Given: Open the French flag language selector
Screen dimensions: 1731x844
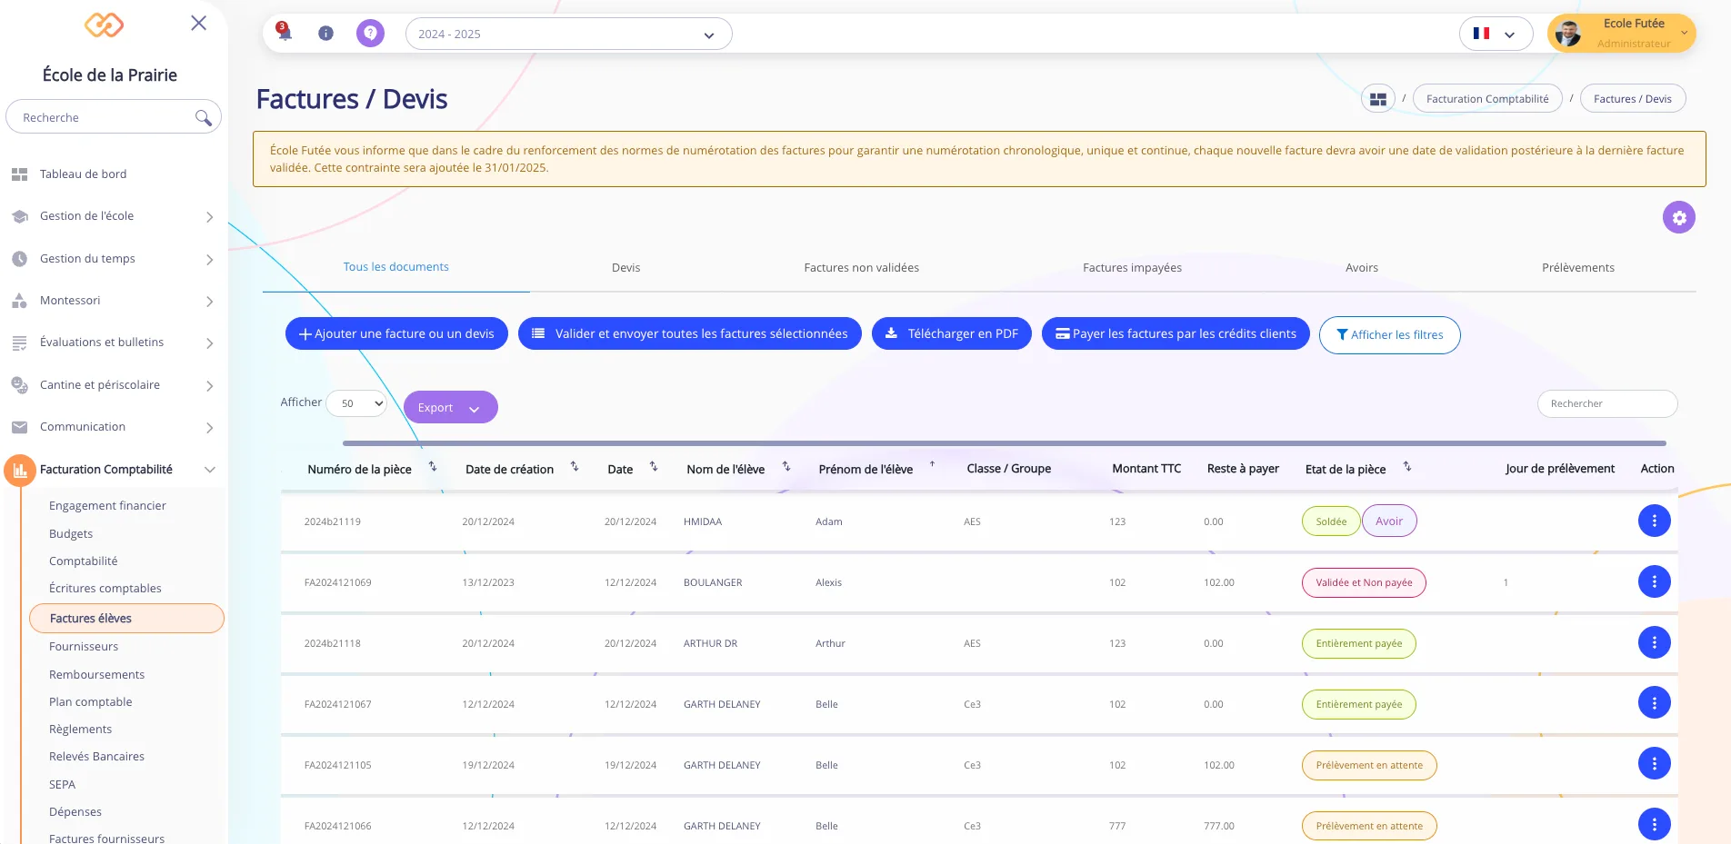Looking at the screenshot, I should (x=1496, y=35).
